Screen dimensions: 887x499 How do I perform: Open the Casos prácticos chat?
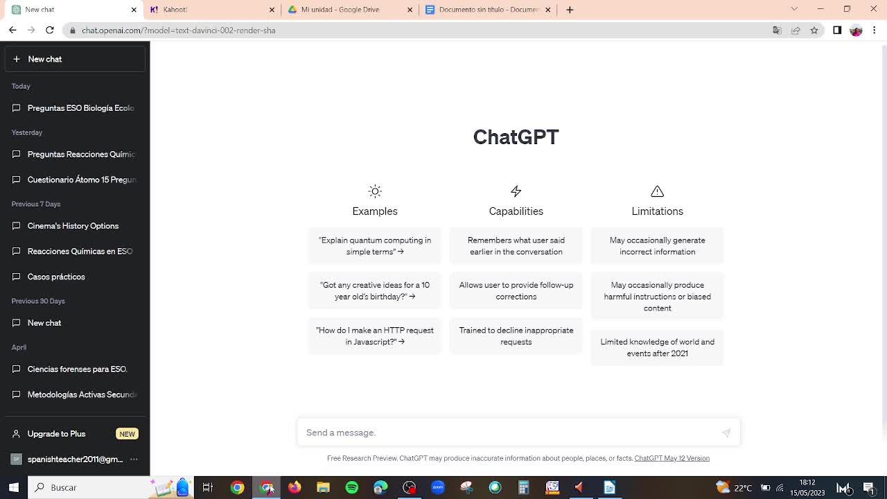tap(75, 277)
